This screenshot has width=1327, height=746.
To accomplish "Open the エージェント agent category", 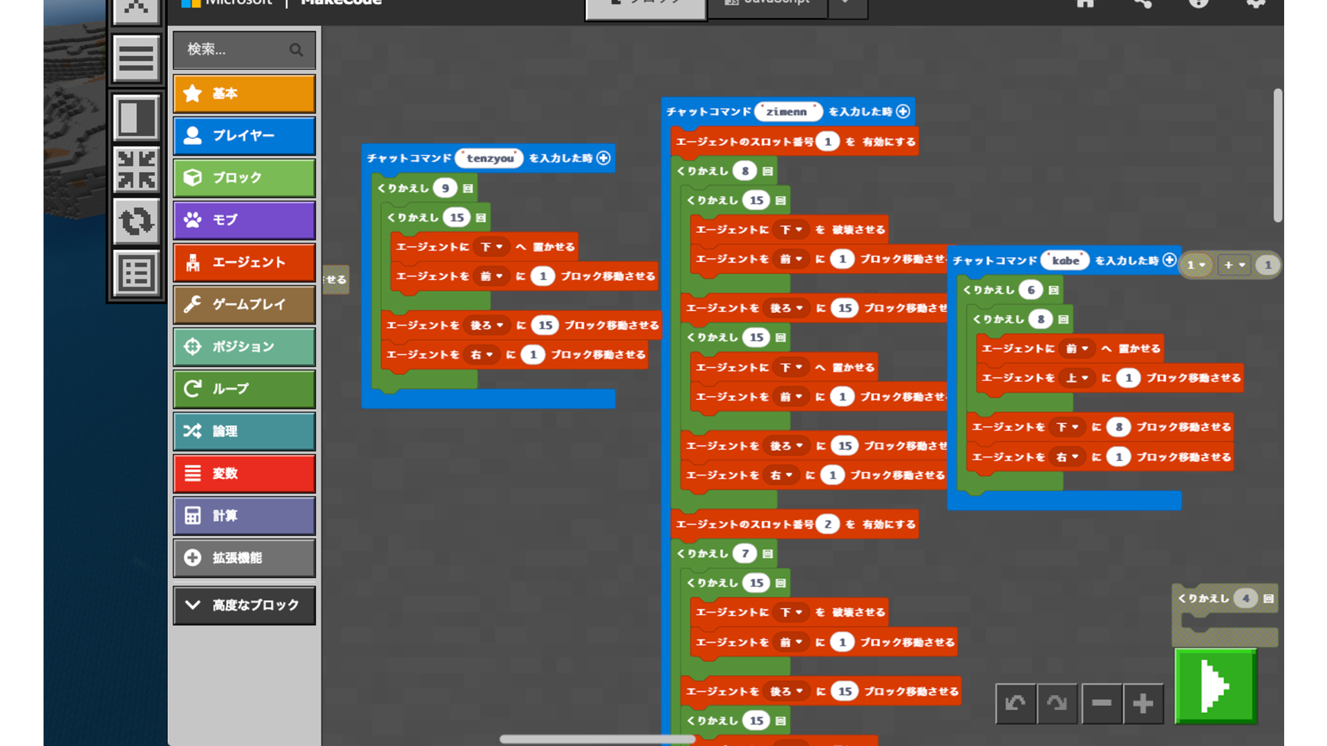I will click(244, 262).
